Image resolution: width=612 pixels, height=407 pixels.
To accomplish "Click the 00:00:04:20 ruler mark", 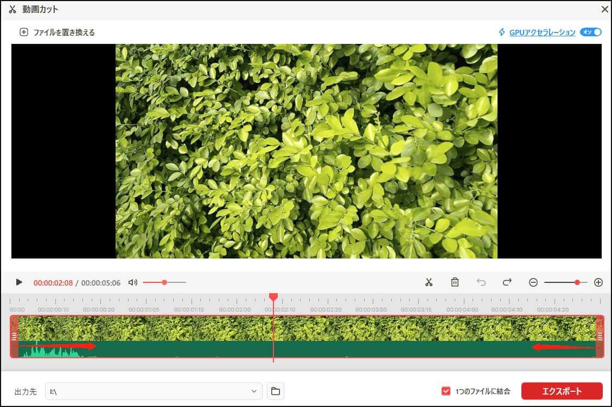I will 553,309.
